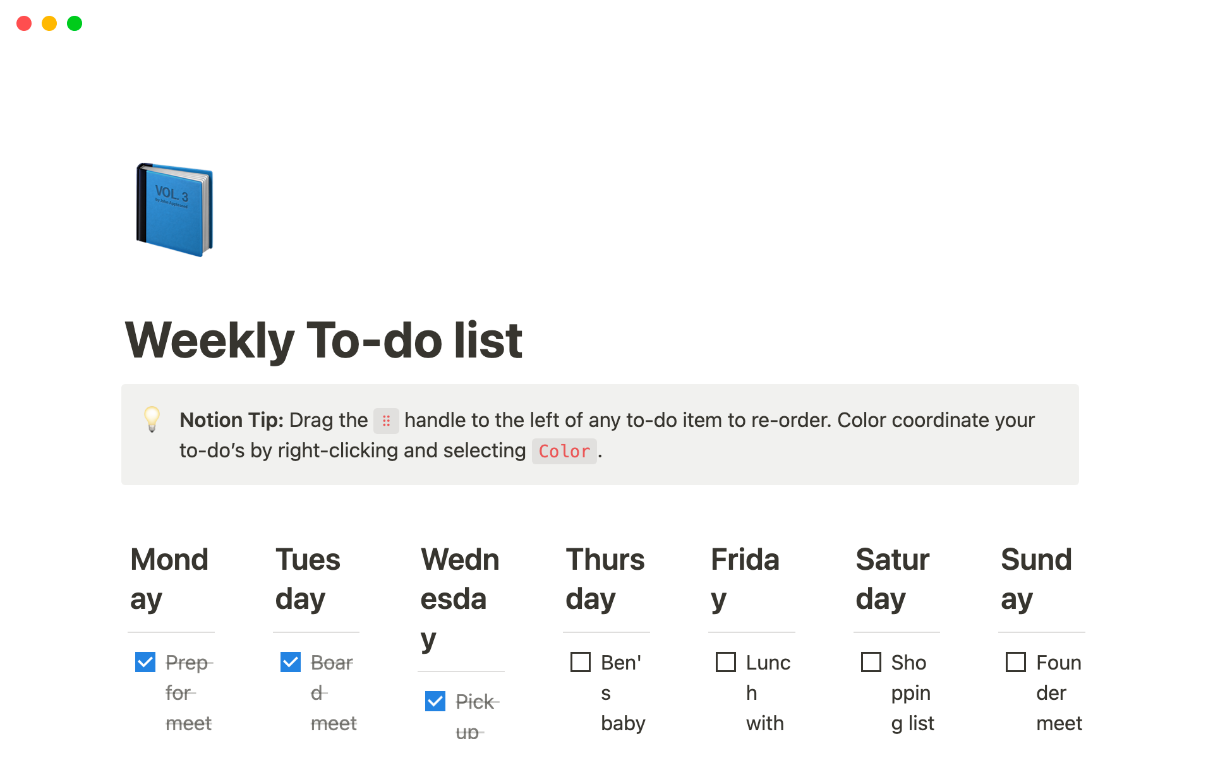Select the Wednesday column heading
This screenshot has height=758, width=1213.
coord(460,598)
